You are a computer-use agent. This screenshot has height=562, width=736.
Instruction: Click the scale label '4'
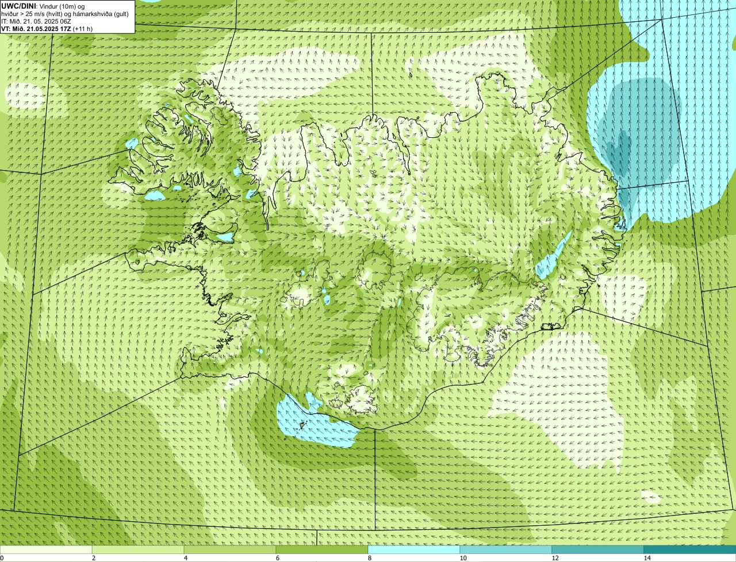pos(185,558)
